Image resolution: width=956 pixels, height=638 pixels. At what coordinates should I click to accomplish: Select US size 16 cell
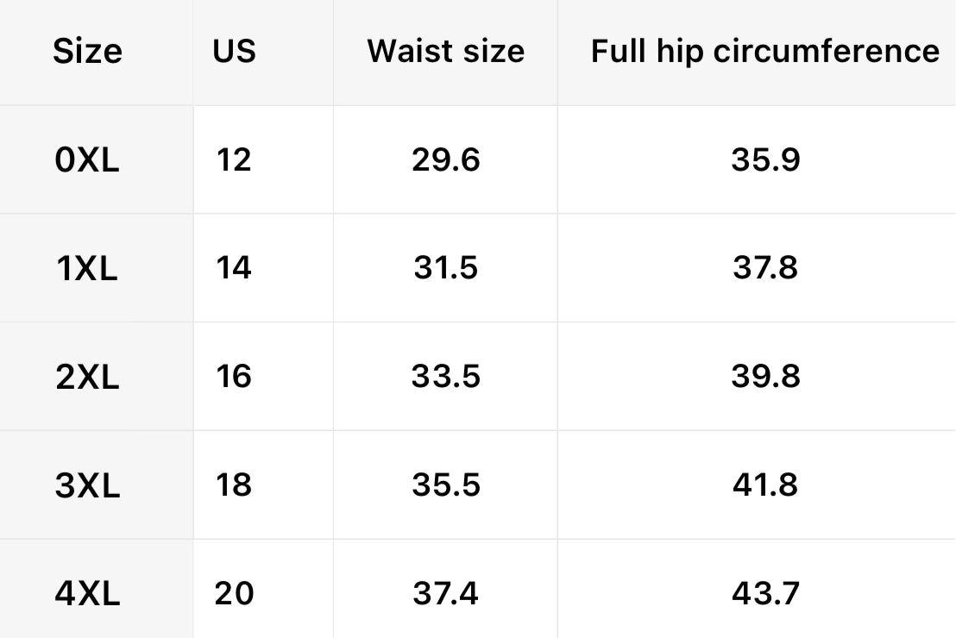(x=234, y=378)
